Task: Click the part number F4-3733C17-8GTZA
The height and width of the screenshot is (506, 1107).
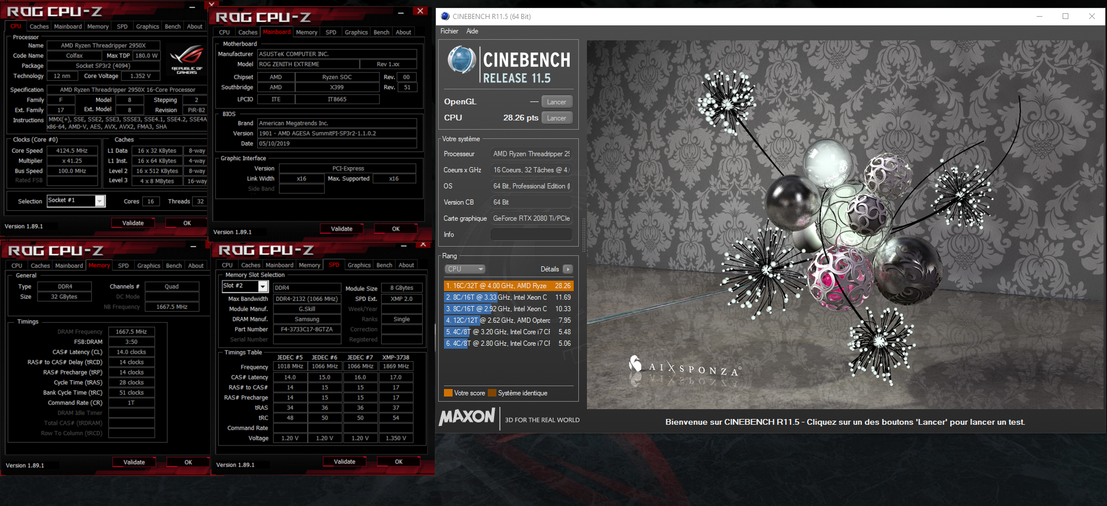Action: [x=307, y=330]
